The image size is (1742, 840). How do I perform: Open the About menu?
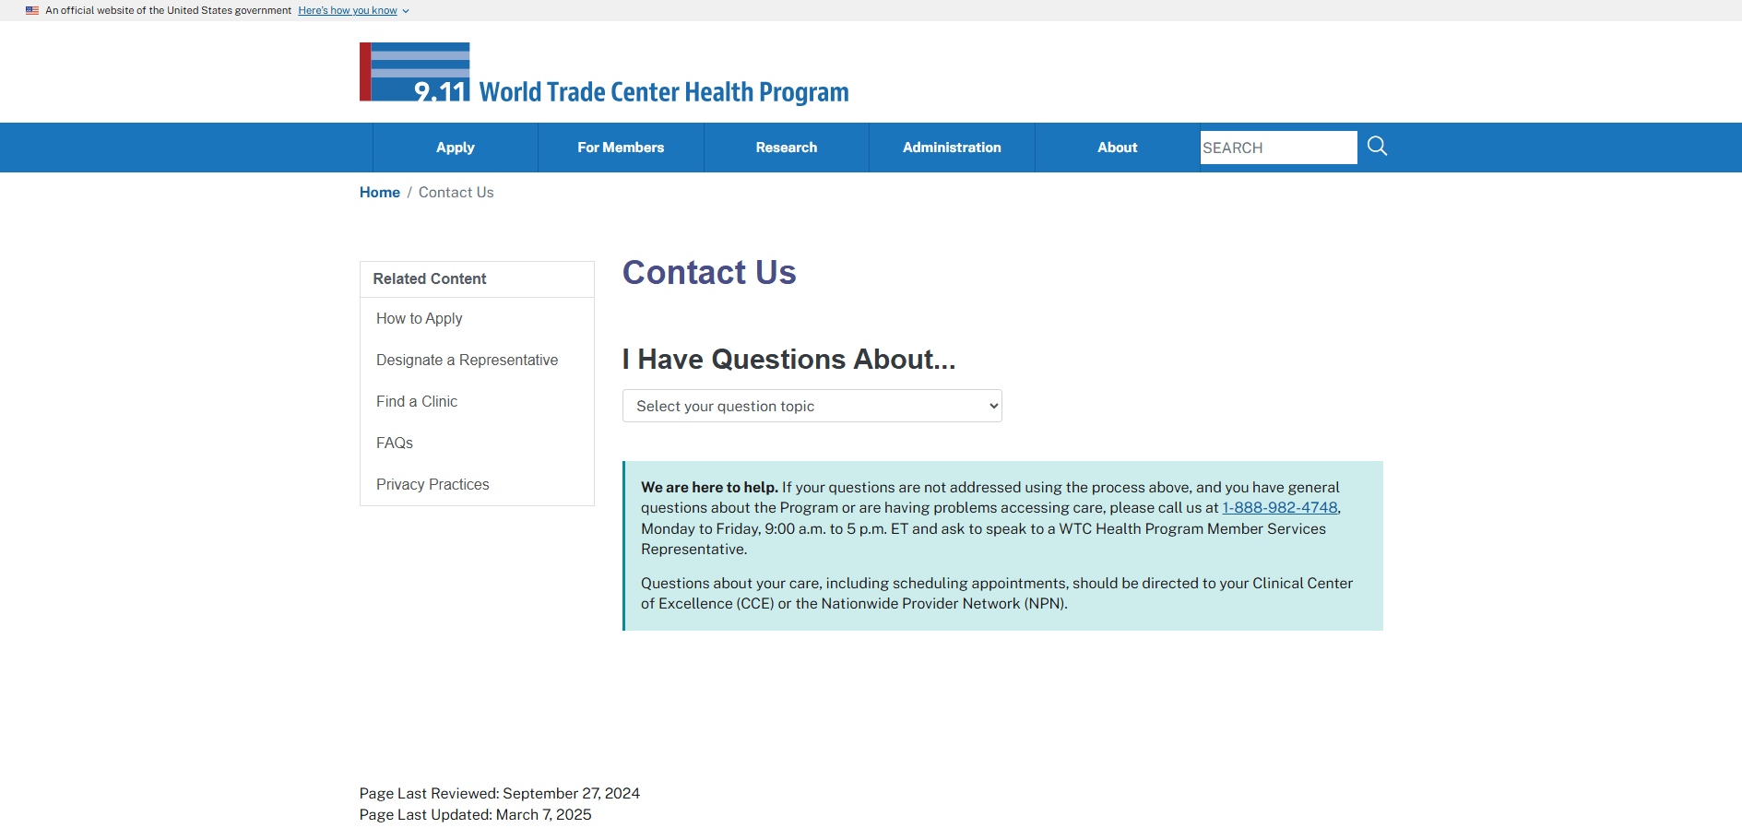click(1117, 148)
